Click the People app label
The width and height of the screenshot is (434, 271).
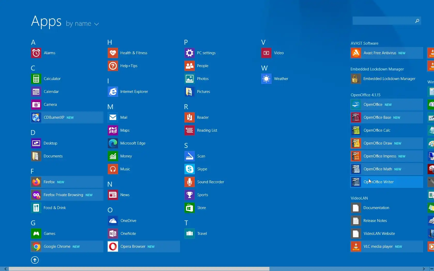pos(203,66)
